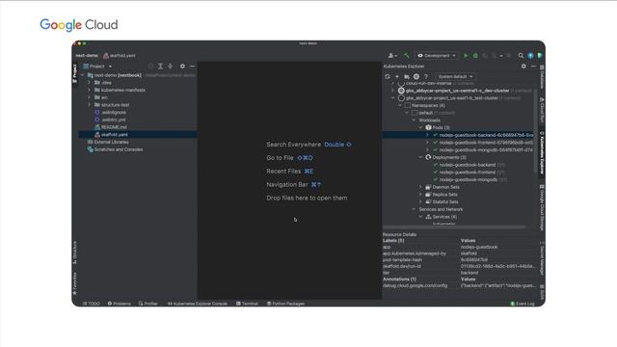This screenshot has height=347, width=617.
Task: Hide the Kubernetes Explorer panel with minimize dash
Action: pos(533,67)
